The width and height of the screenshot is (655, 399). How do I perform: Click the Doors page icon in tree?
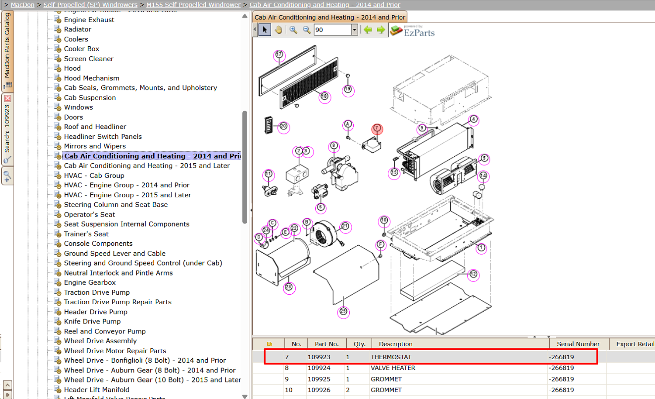tap(58, 117)
